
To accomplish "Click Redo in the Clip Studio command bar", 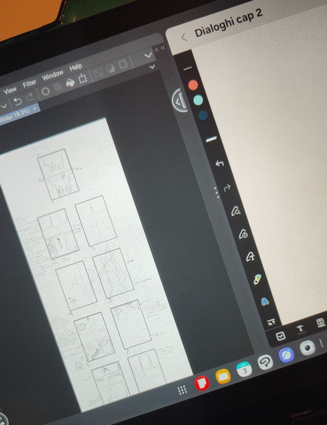I will point(30,97).
